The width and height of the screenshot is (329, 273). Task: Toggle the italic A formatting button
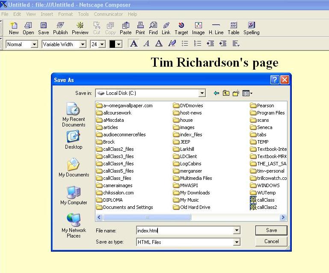pyautogui.click(x=146, y=44)
